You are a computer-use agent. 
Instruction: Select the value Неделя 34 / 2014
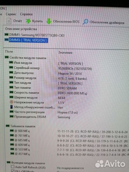[x=70, y=74]
